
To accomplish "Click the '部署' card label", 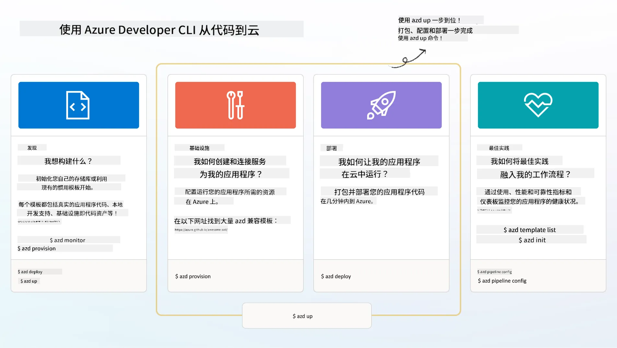I will [x=332, y=148].
